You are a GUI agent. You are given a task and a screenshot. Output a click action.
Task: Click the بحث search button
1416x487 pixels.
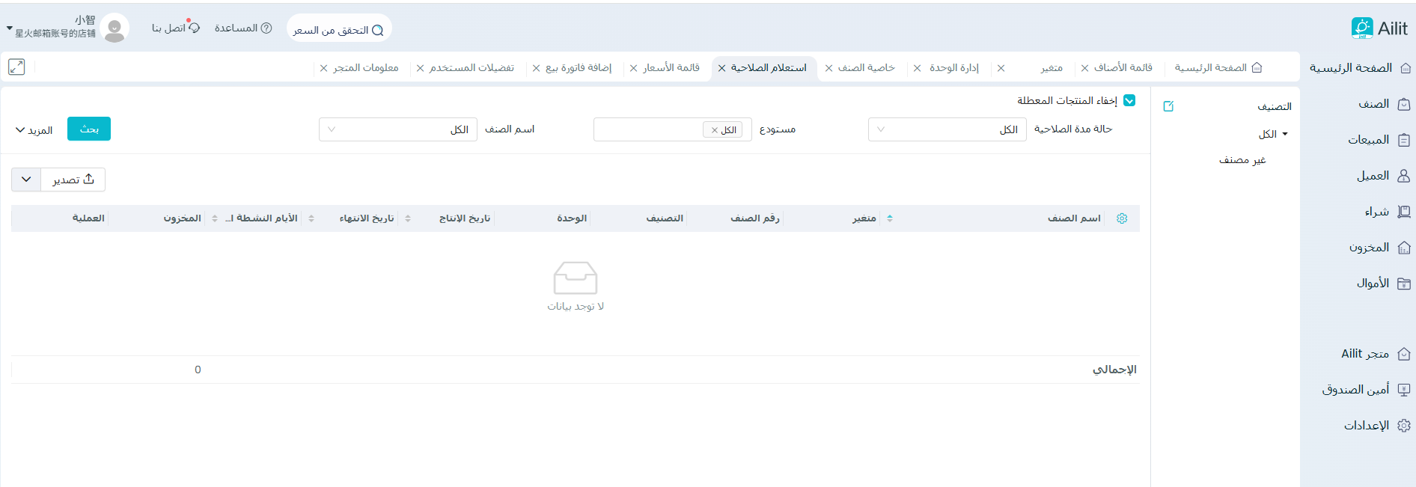(89, 129)
